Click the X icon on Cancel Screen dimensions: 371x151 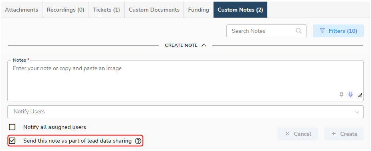(288, 134)
